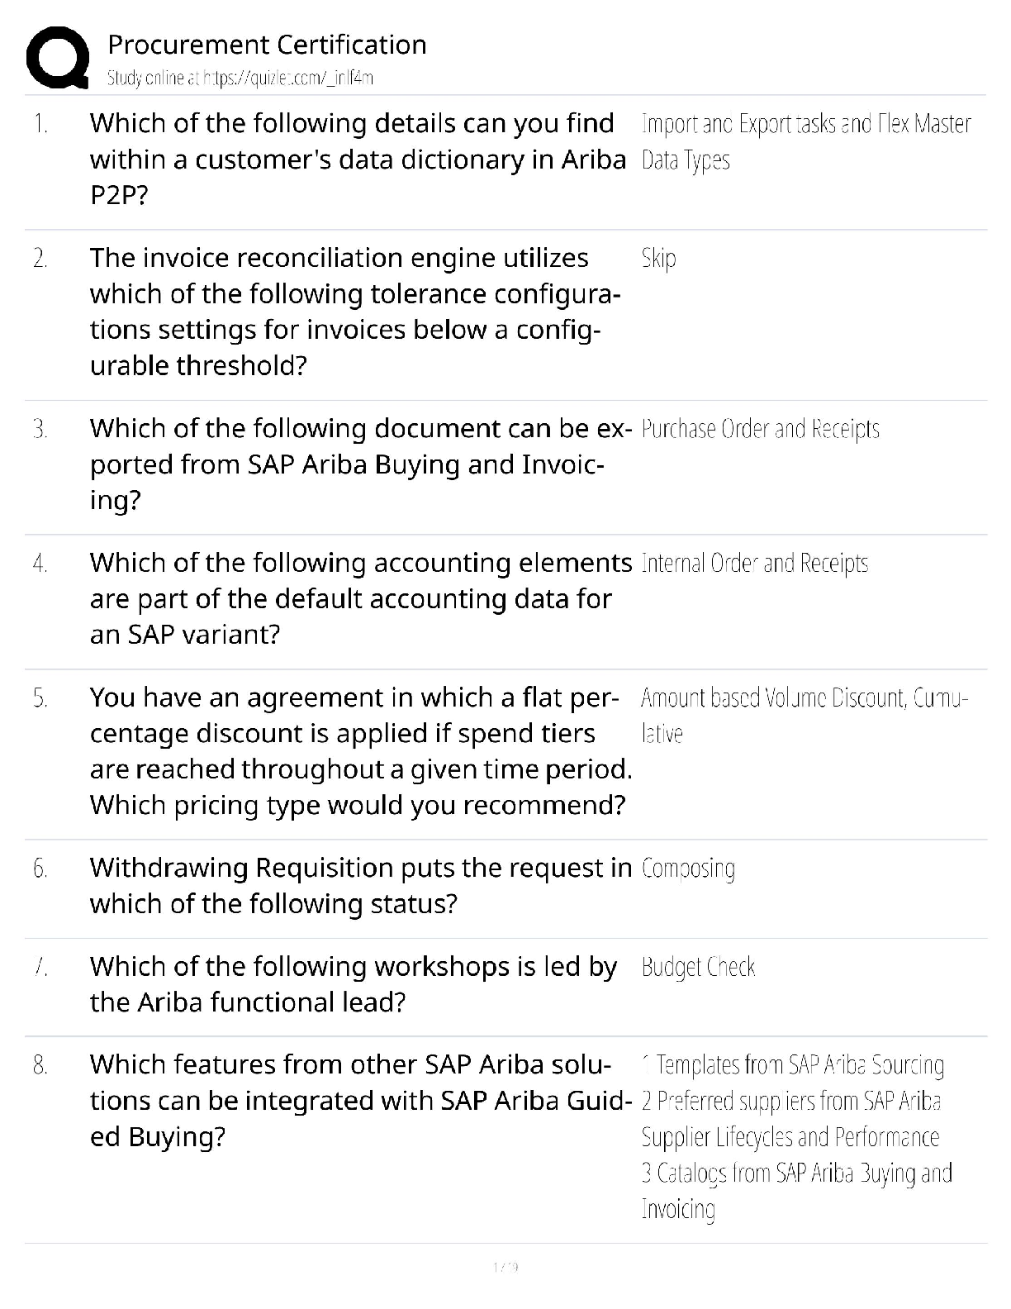The width and height of the screenshot is (1011, 1309).
Task: Click the 'Skip' answer text
Action: (x=658, y=259)
